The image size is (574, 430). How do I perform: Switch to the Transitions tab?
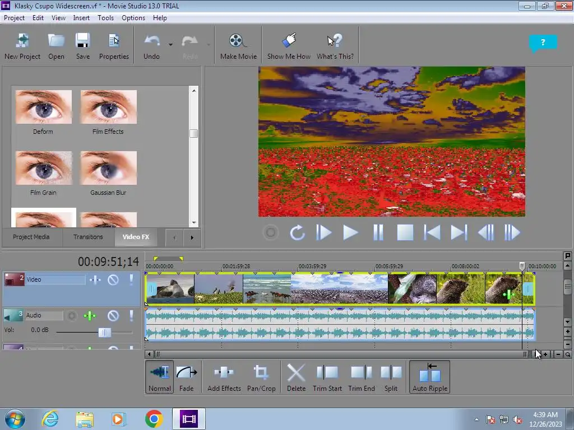(x=88, y=237)
